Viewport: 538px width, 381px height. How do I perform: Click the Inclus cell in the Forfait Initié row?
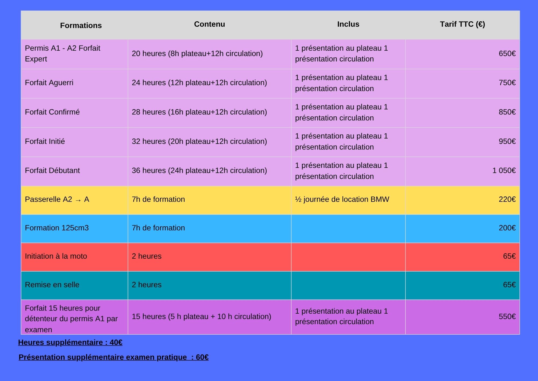(348, 142)
